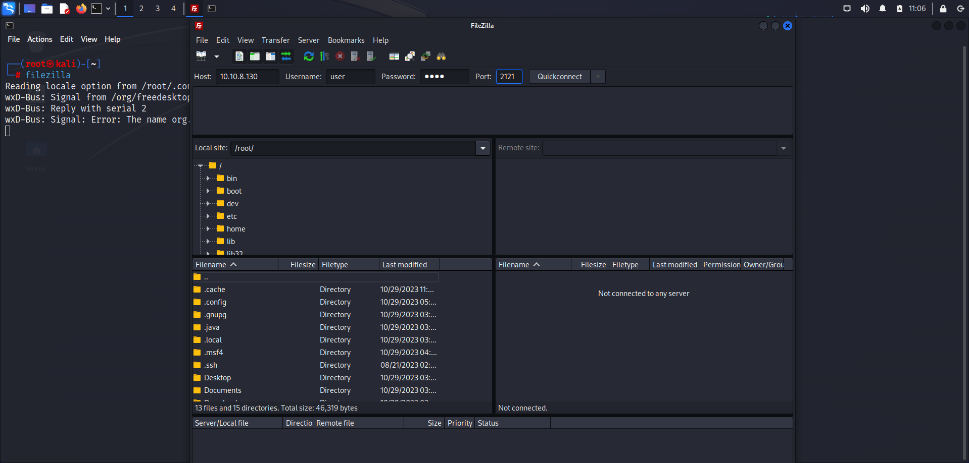The image size is (969, 463).
Task: Toggle message log display
Action: coord(239,56)
